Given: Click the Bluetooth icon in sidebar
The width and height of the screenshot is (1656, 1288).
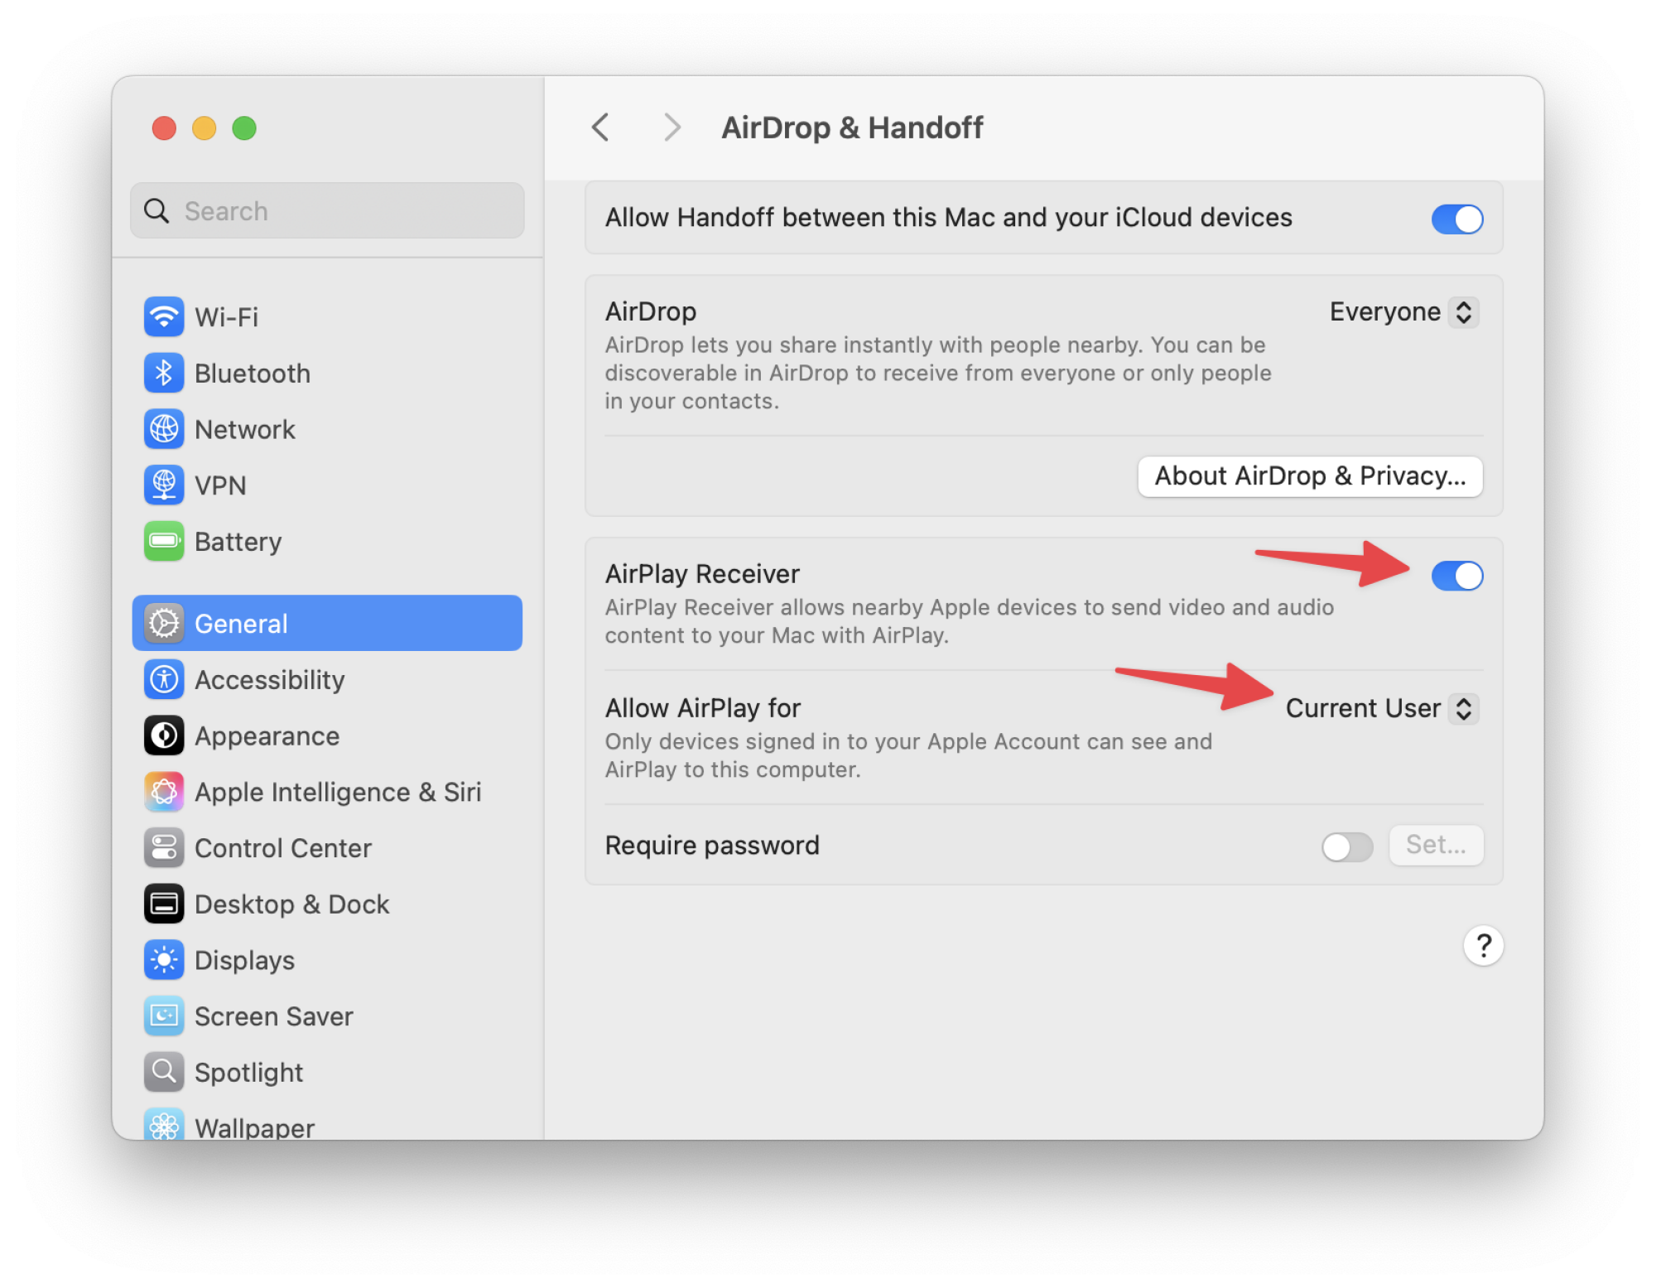Looking at the screenshot, I should pyautogui.click(x=164, y=373).
